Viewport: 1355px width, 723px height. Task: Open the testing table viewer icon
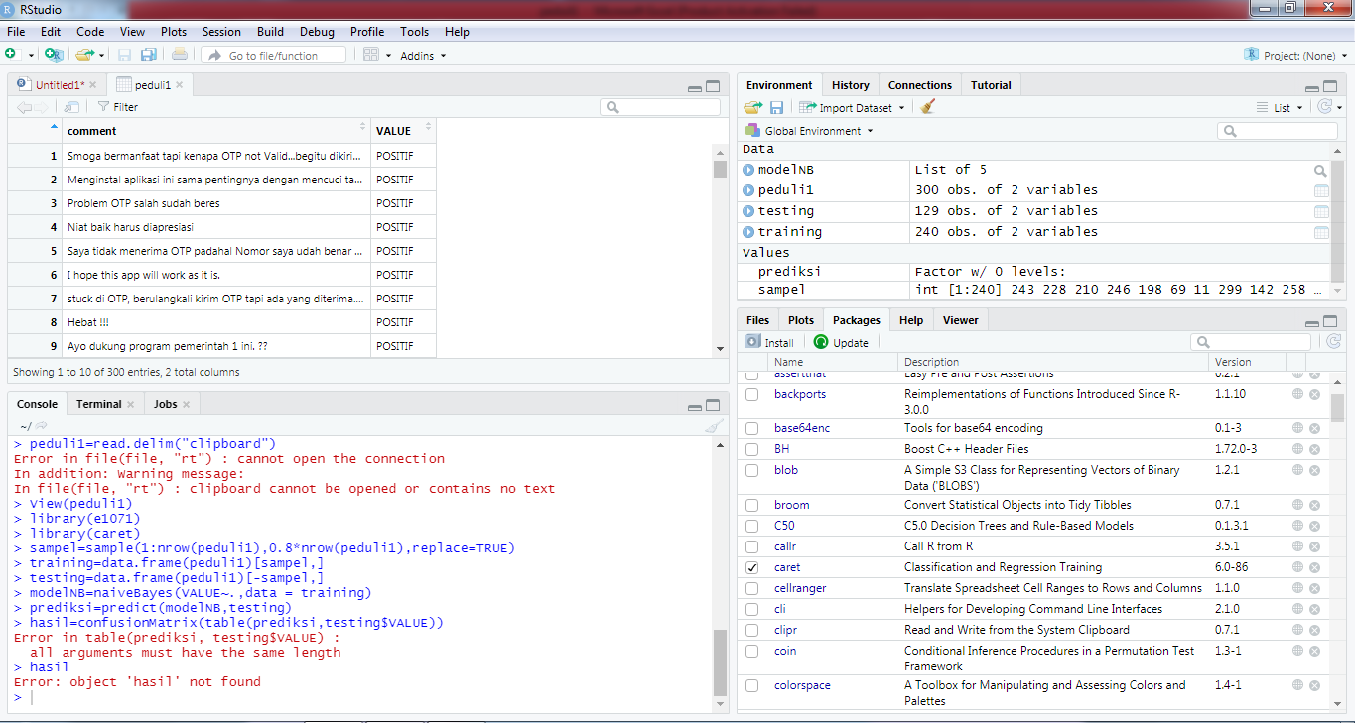1321,211
